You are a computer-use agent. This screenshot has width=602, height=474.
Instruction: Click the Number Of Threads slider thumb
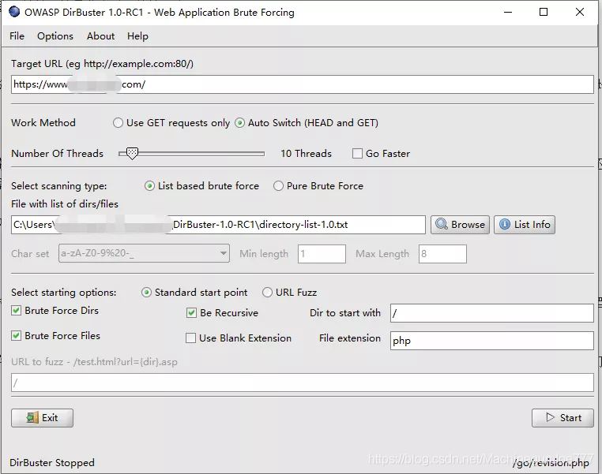tap(132, 154)
